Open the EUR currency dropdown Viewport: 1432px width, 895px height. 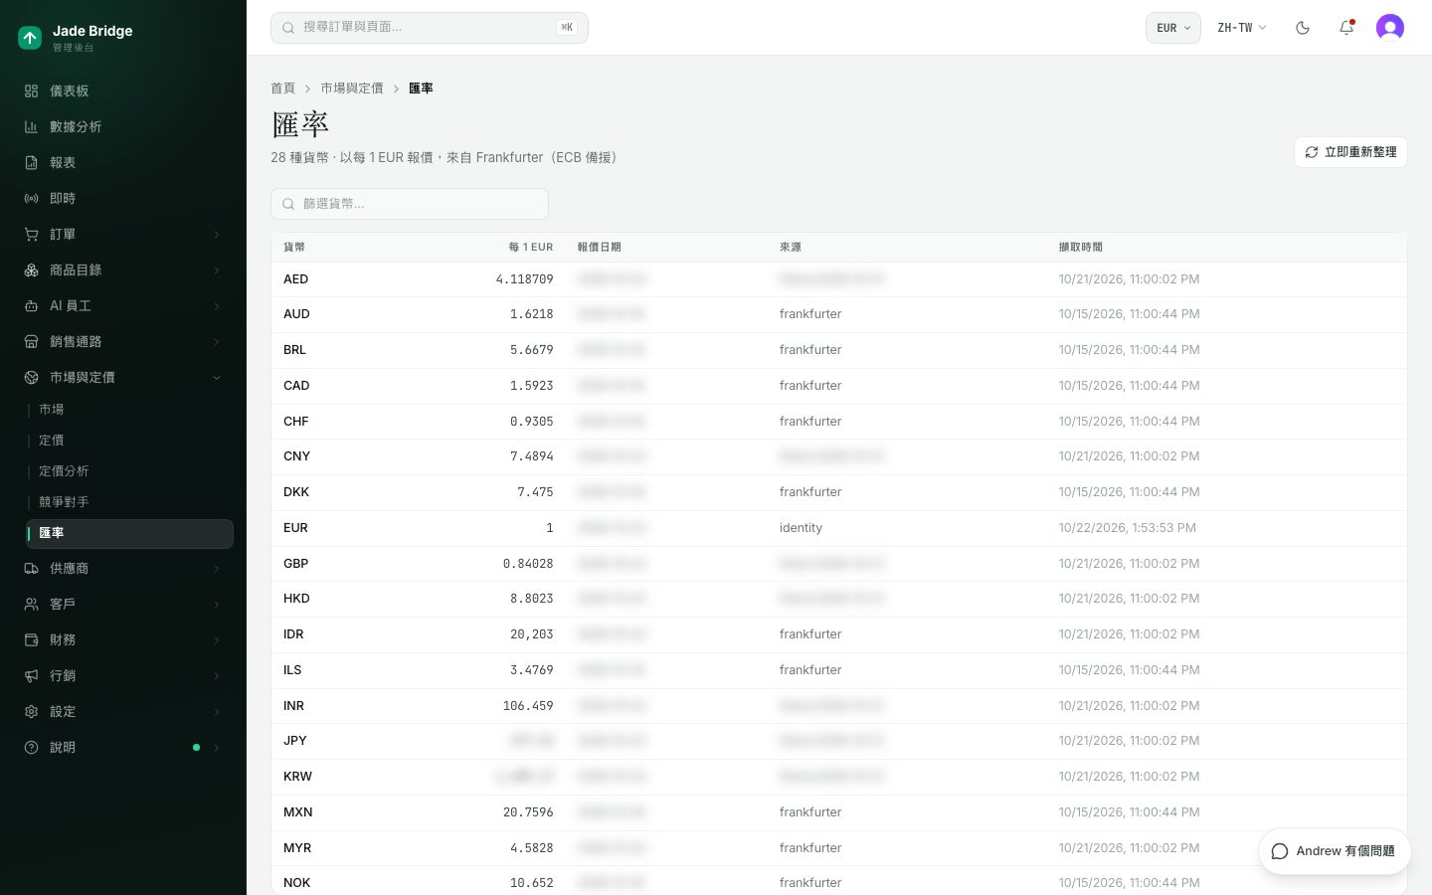pyautogui.click(x=1173, y=28)
